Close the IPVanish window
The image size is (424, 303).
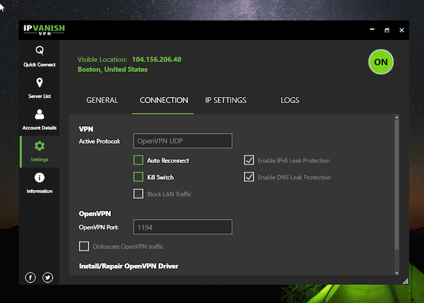coord(402,30)
